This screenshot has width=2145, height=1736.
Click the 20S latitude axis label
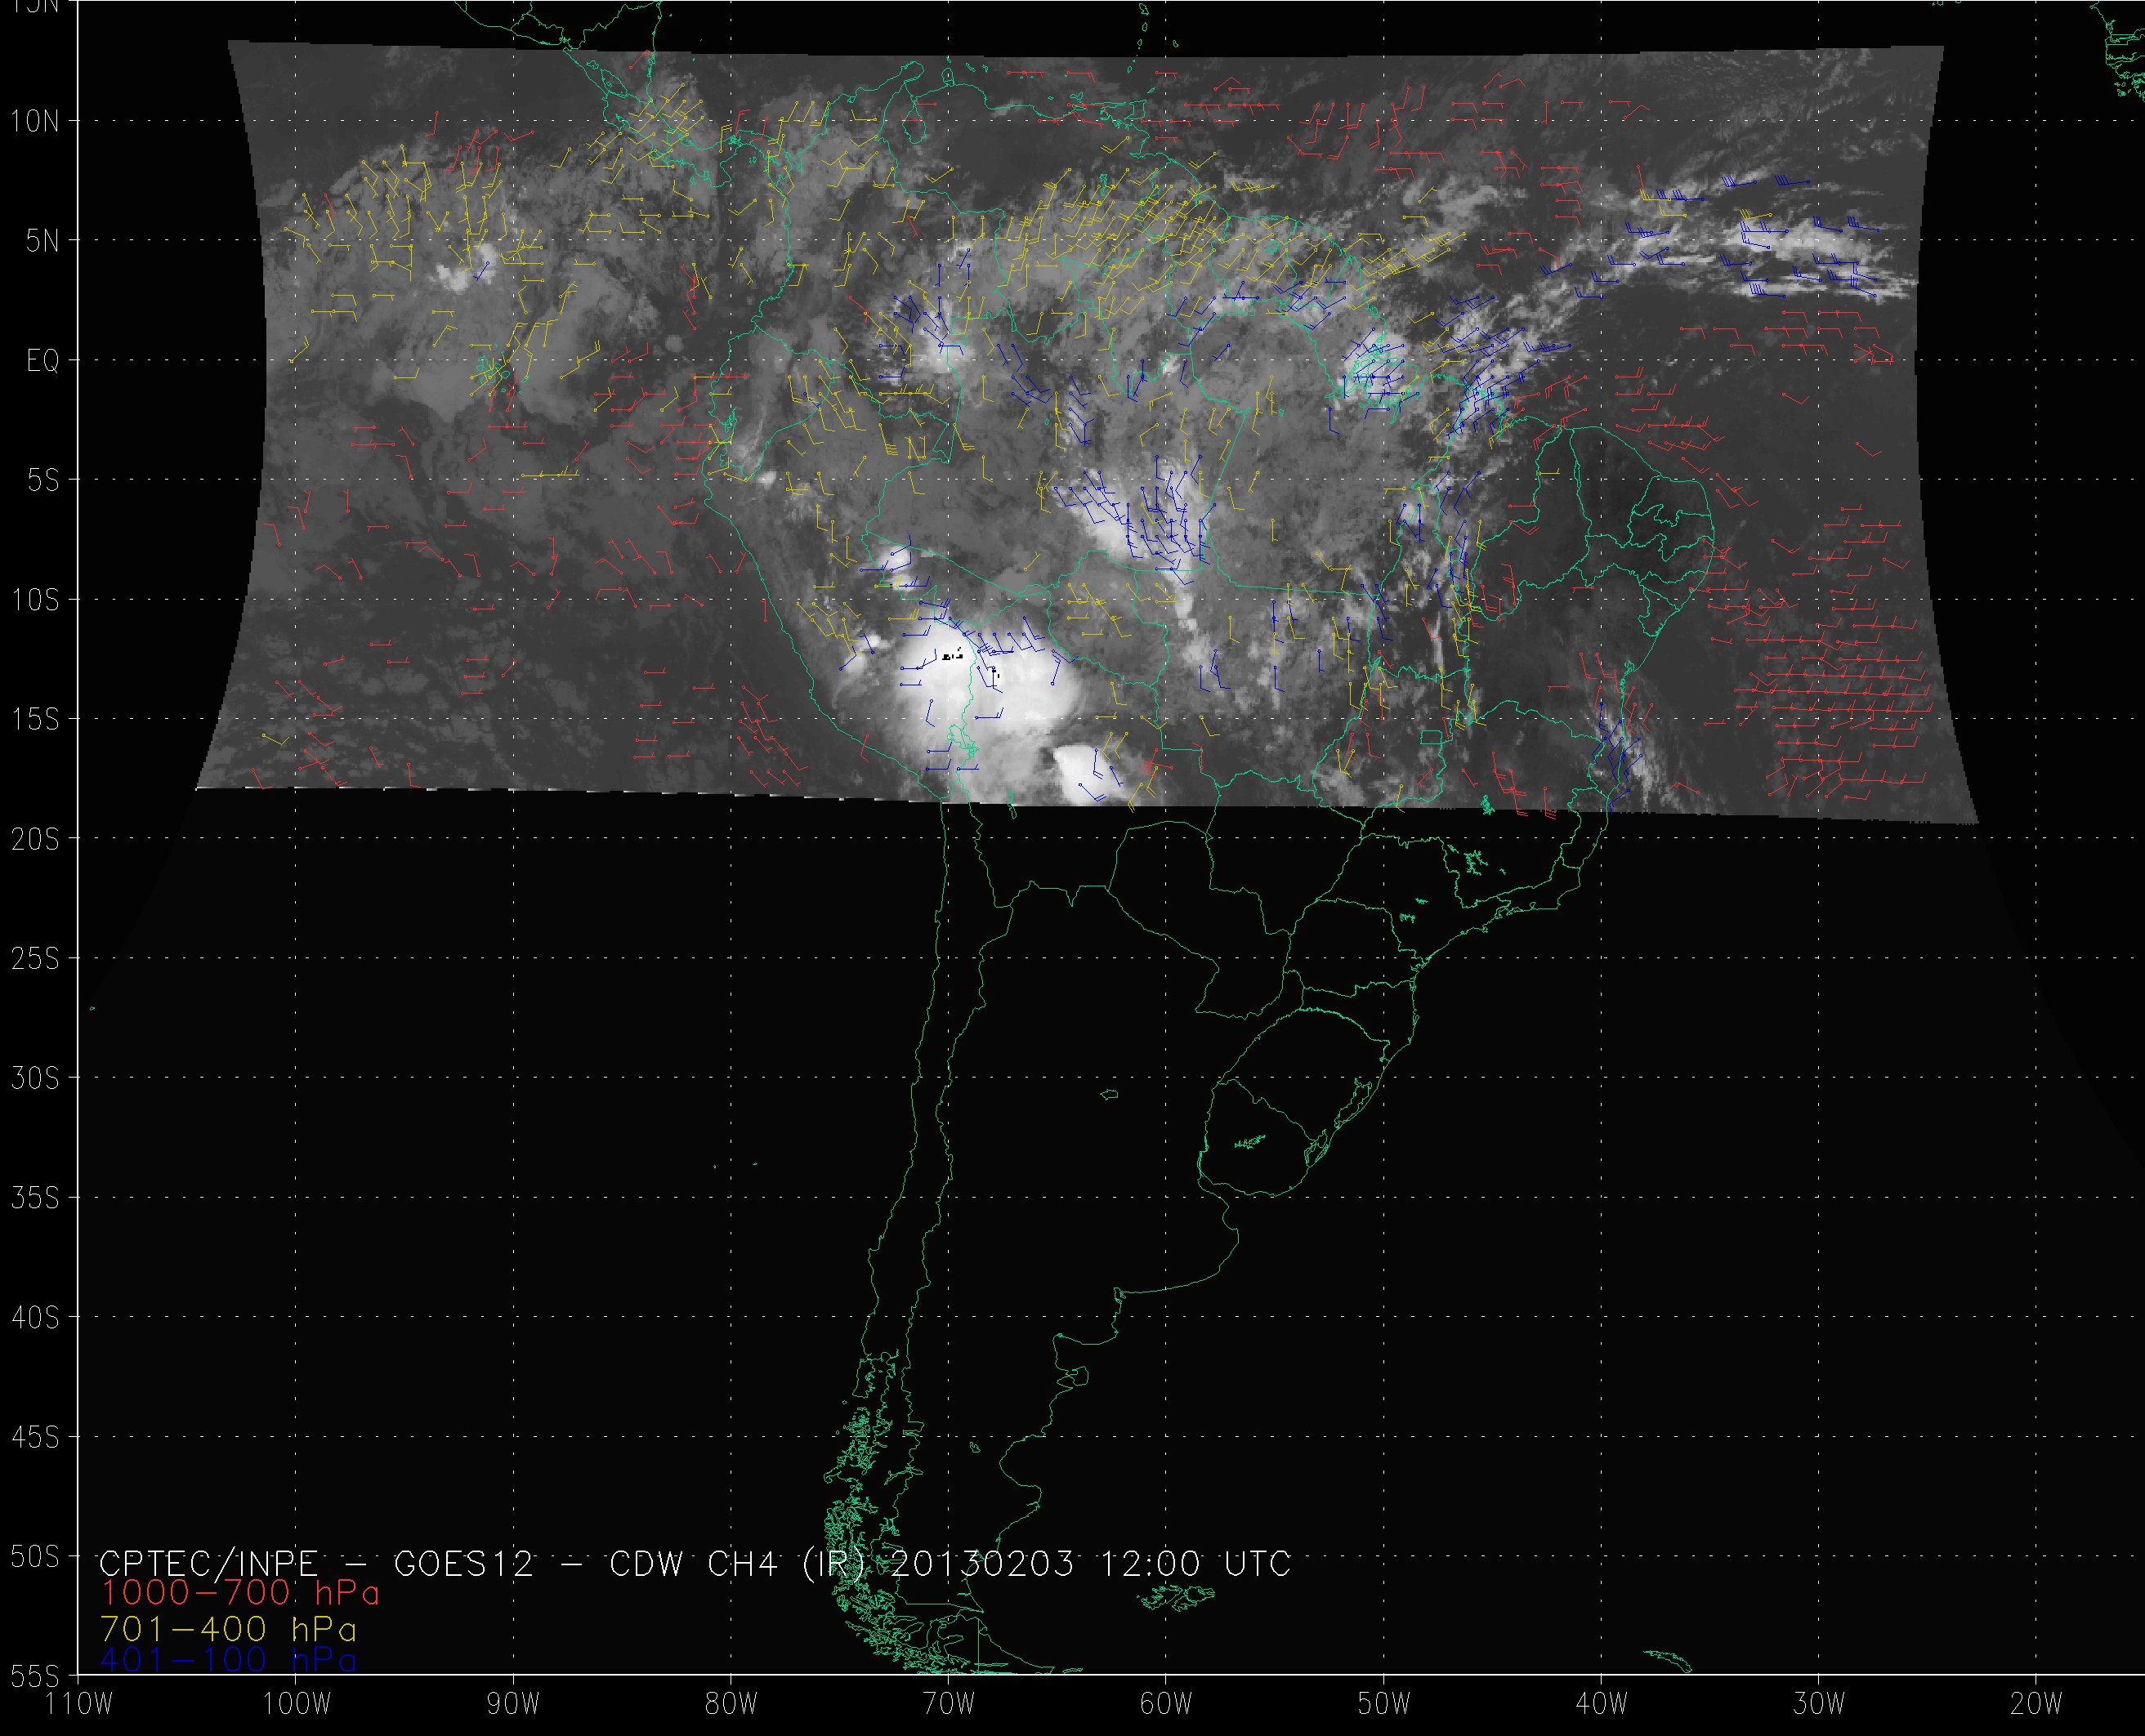point(35,840)
